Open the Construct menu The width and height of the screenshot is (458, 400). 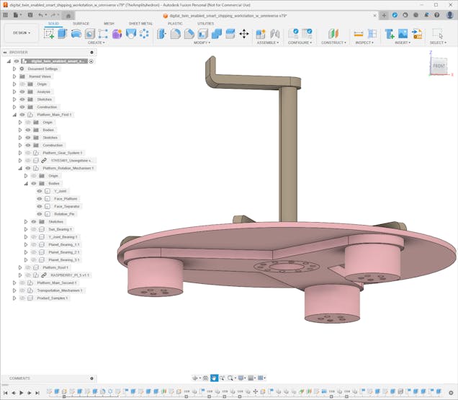click(333, 43)
